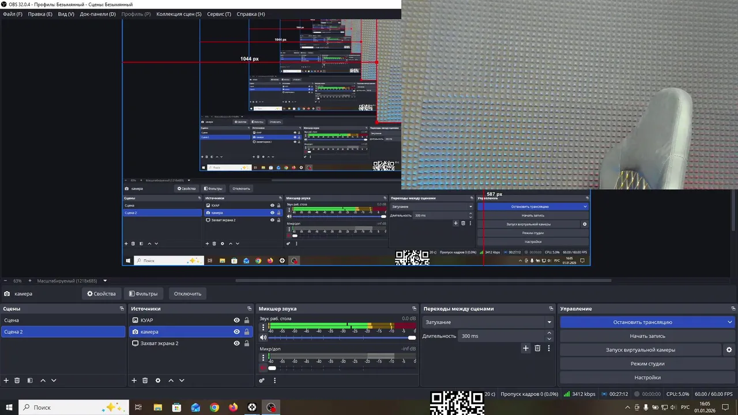
Task: Open the Док-панели menu
Action: pos(97,14)
